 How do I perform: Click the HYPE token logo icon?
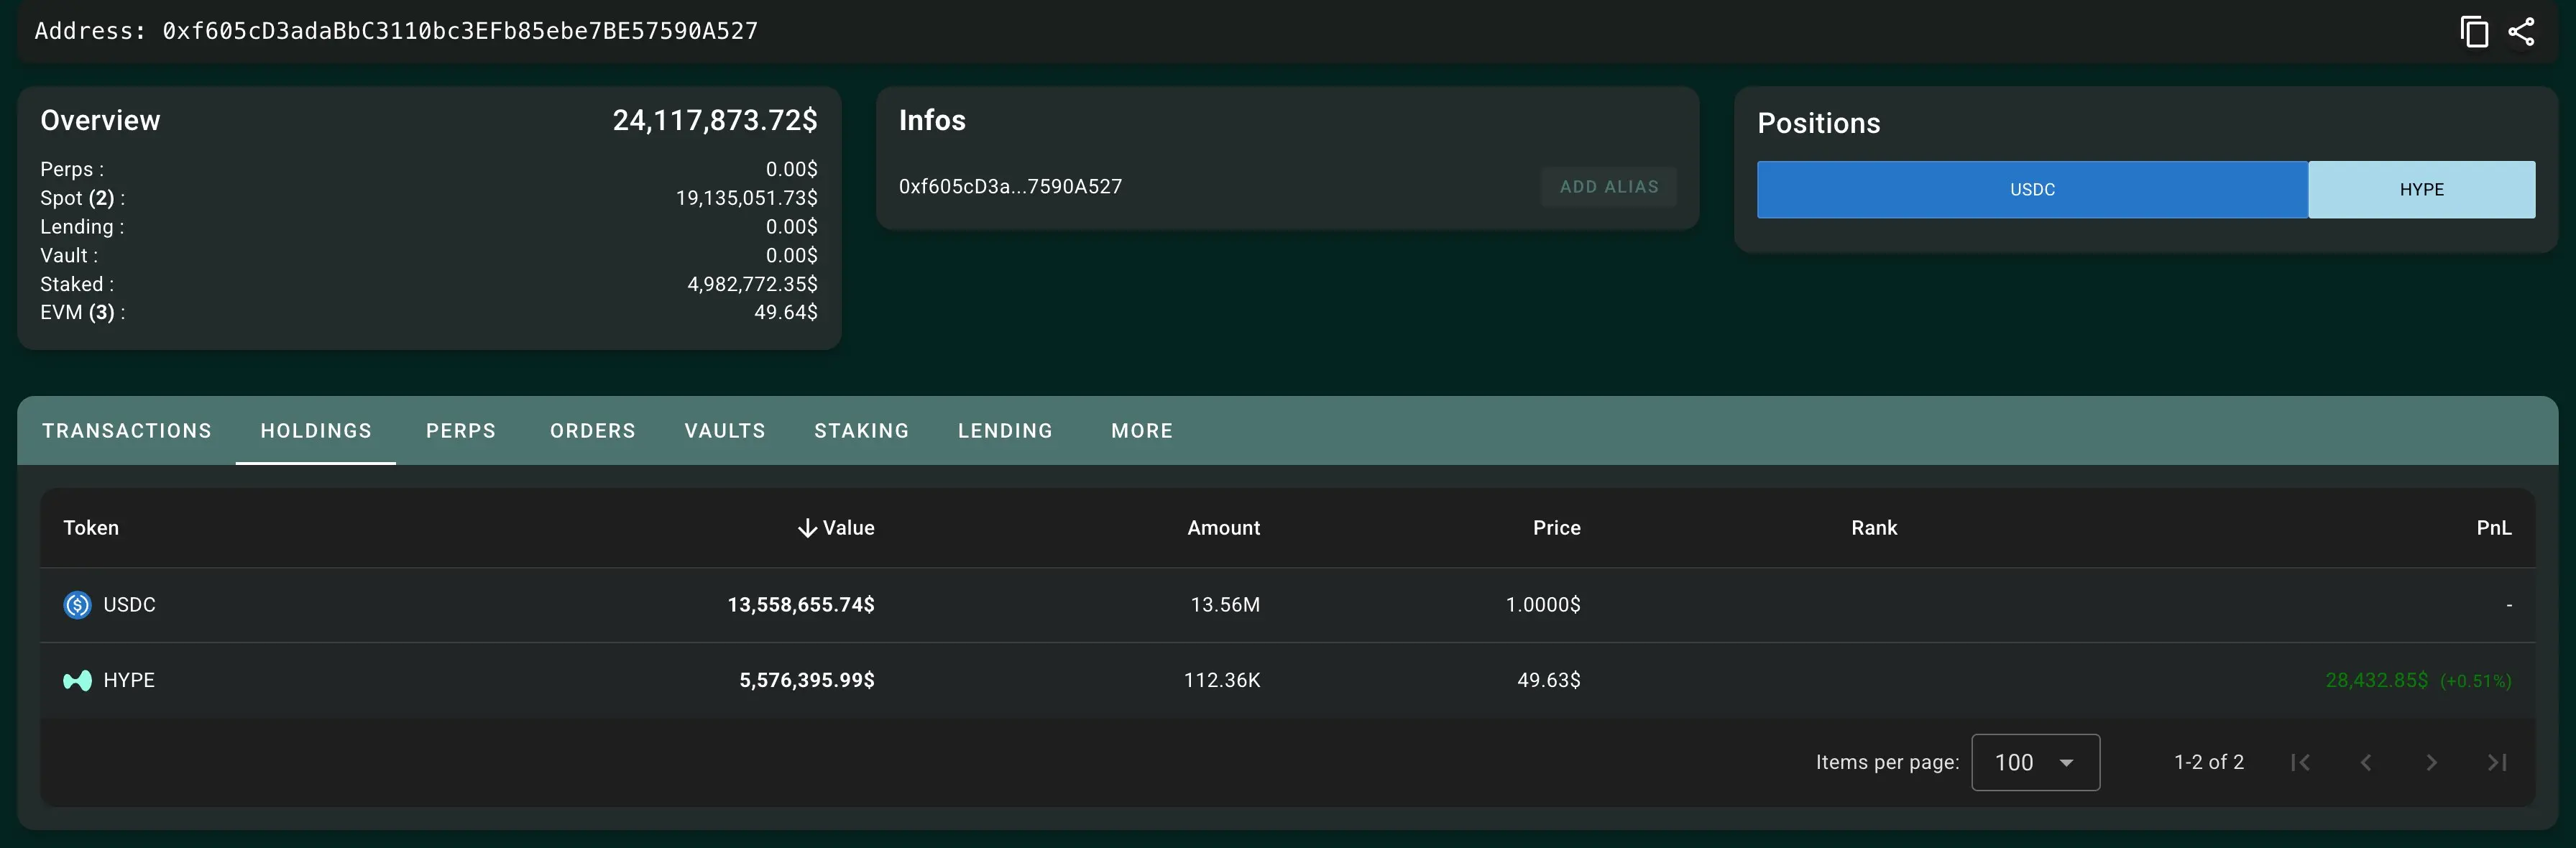click(77, 681)
